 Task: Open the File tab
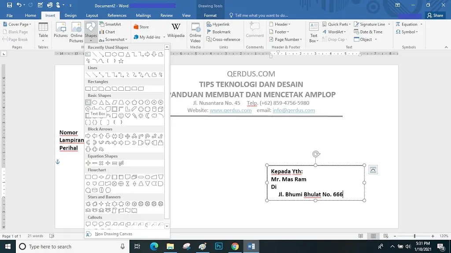10,15
